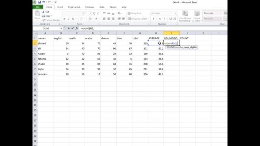The image size is (260, 146).
Task: Switch to the Review tab
Action: [113, 7]
